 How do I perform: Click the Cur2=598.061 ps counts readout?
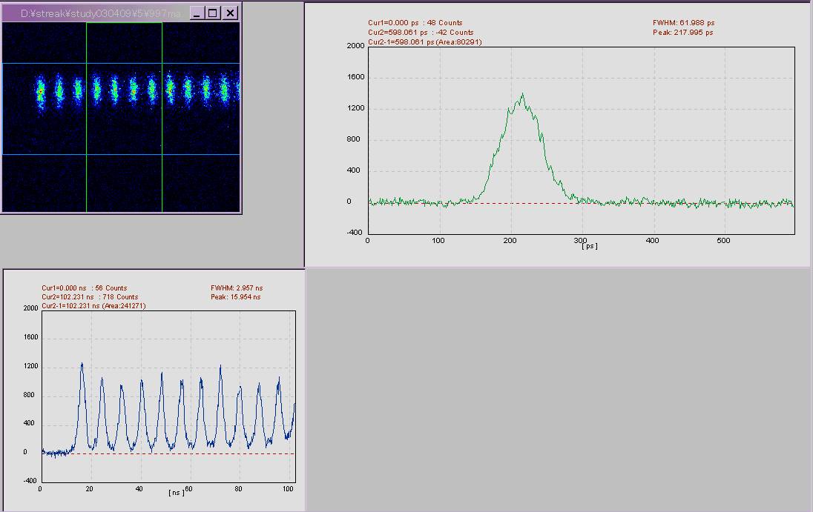tap(421, 33)
